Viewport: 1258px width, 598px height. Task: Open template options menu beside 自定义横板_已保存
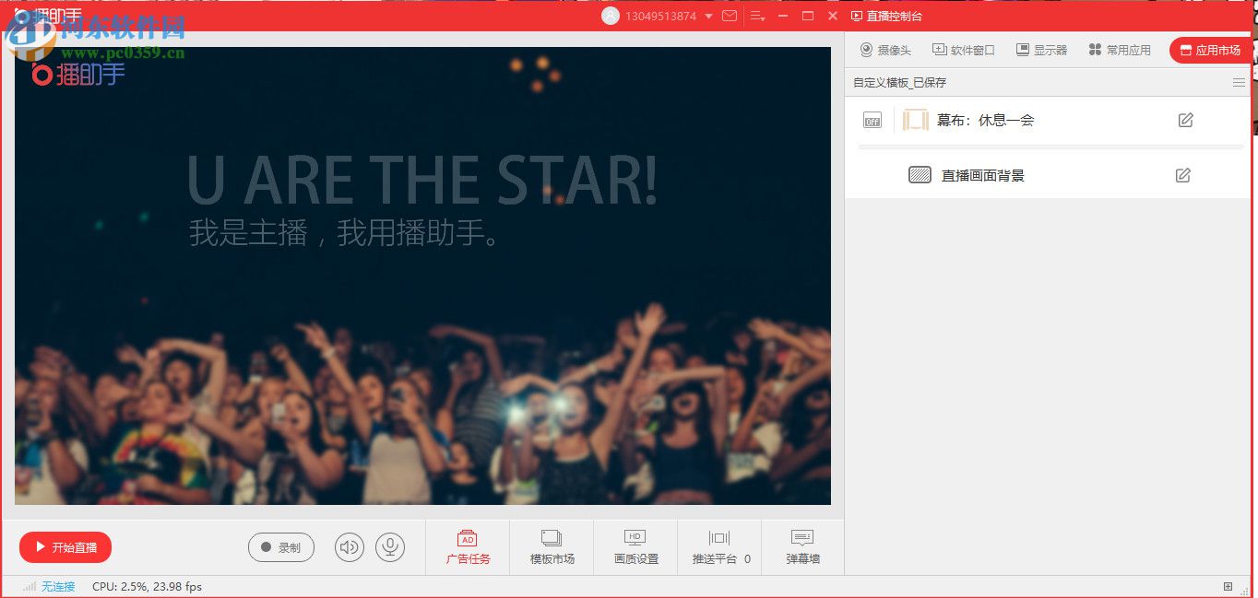click(x=1239, y=83)
